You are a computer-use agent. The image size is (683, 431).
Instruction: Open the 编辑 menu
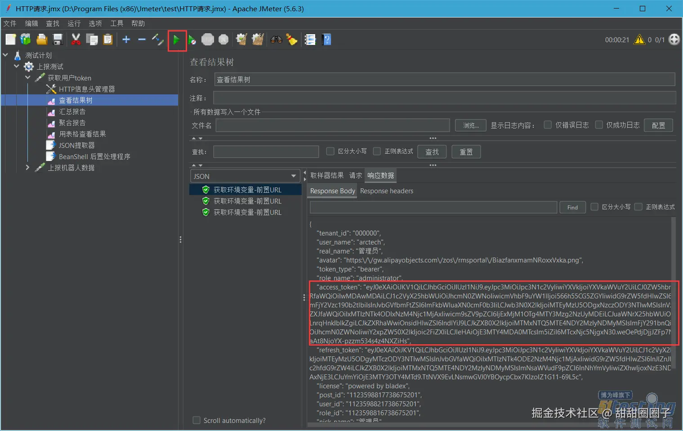pos(31,23)
